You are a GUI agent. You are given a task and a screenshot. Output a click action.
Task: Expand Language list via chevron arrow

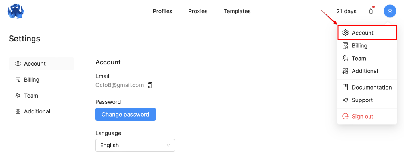point(168,145)
